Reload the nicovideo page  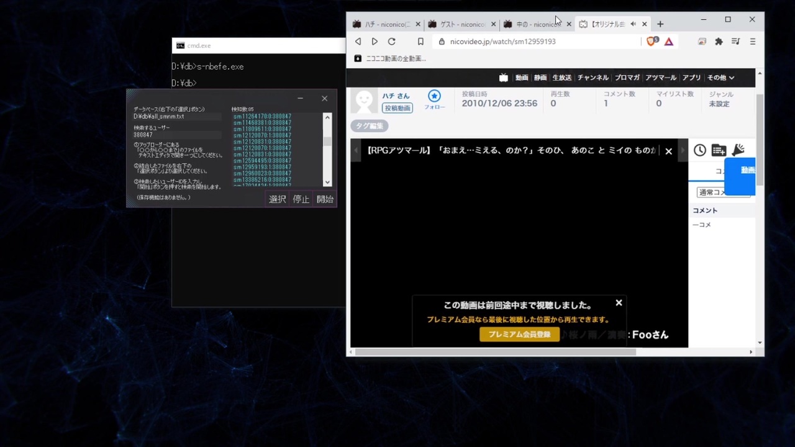(391, 42)
